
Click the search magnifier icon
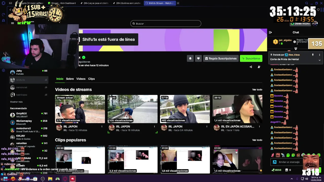tap(134, 24)
